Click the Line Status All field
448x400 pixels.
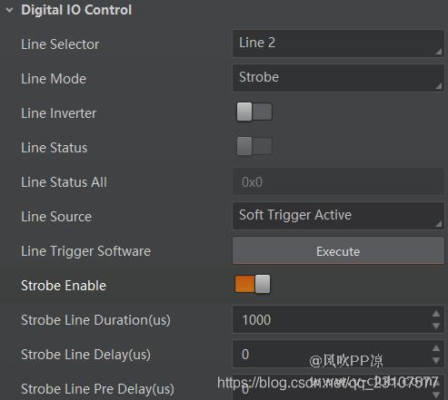338,181
